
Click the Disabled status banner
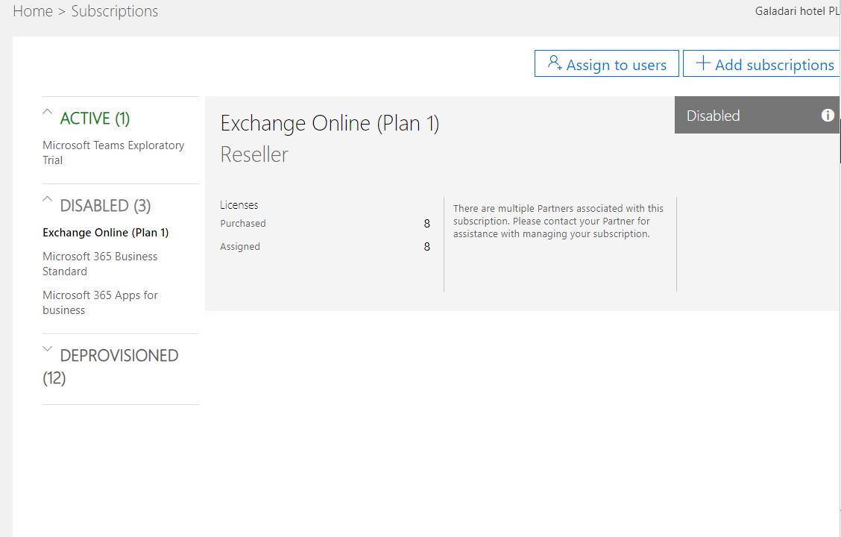click(757, 116)
